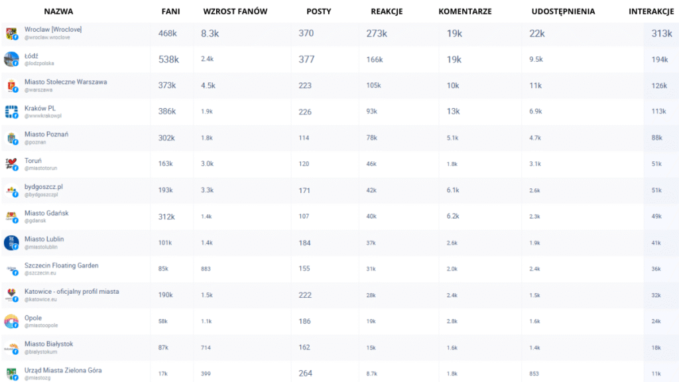The width and height of the screenshot is (679, 382).
Task: Click the REAKCJE column header
Action: pyautogui.click(x=387, y=11)
